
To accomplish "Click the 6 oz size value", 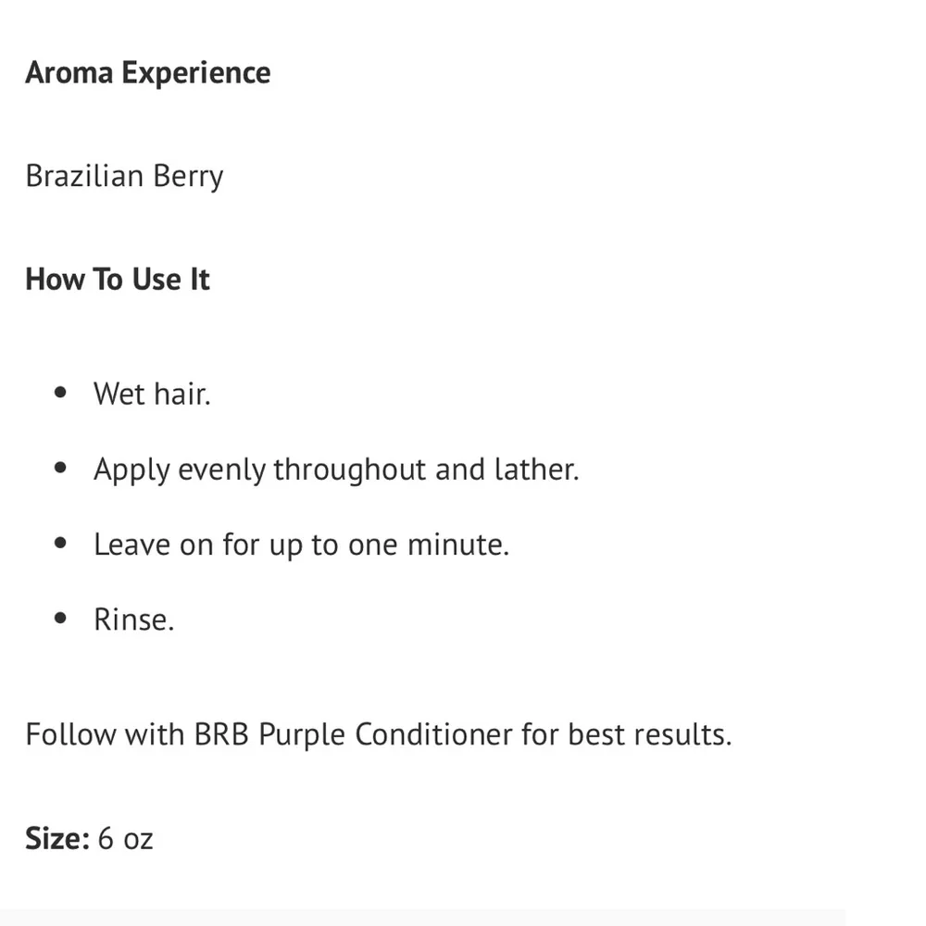I will (125, 839).
